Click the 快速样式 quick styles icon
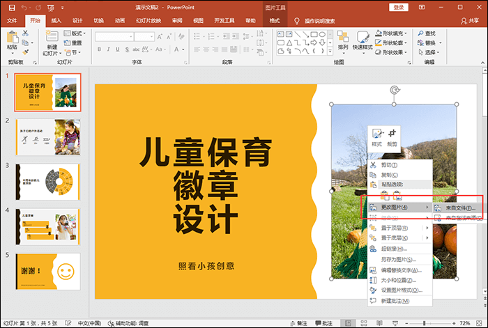The height and width of the screenshot is (328, 488). 363,36
